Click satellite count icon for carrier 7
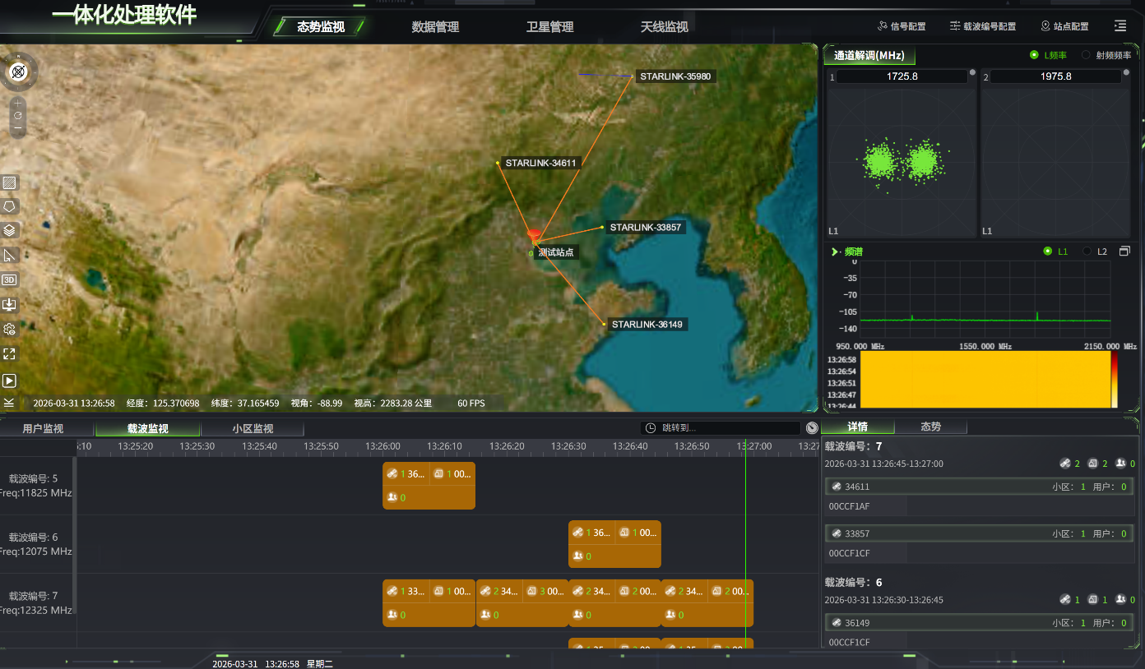This screenshot has width=1145, height=669. tap(1065, 464)
